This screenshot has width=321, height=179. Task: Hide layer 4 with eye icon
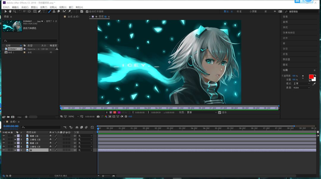tap(4, 146)
